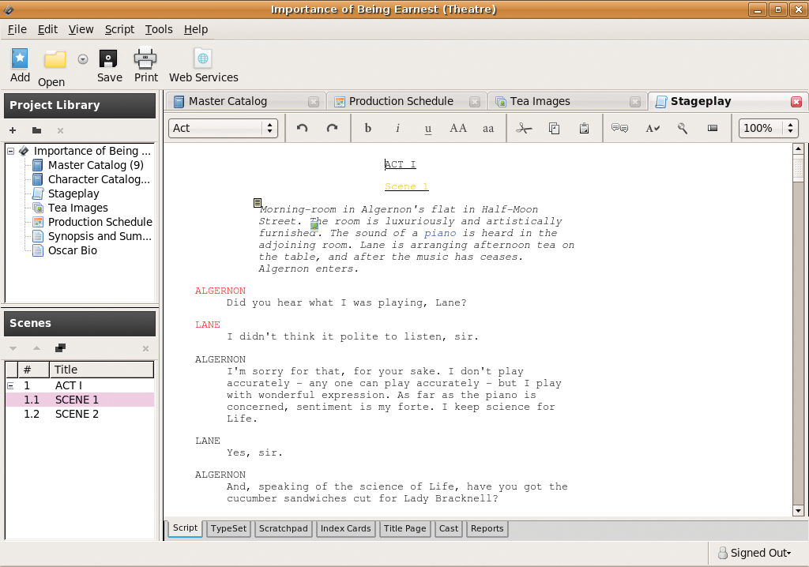Run spell check icon
Viewport: 809px width, 567px height.
point(652,128)
